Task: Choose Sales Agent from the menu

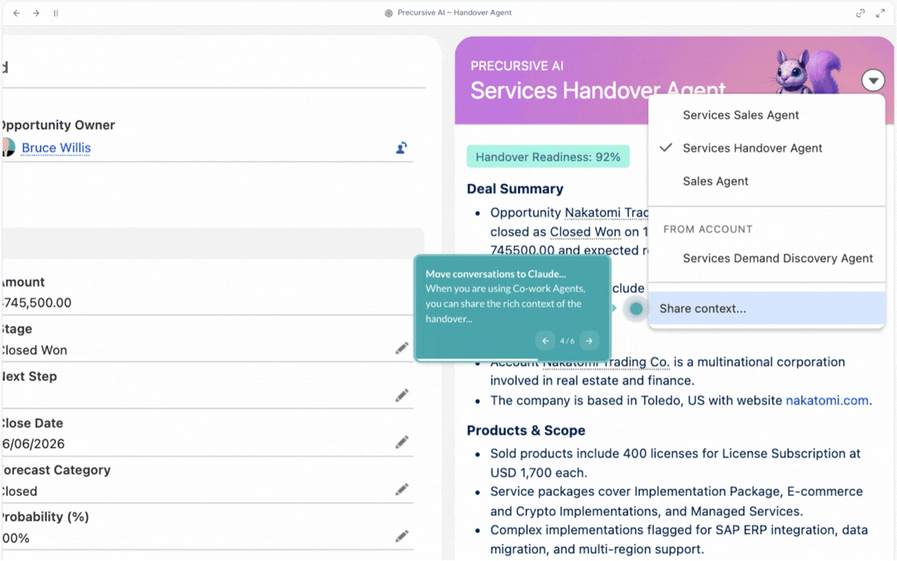Action: 766,182
